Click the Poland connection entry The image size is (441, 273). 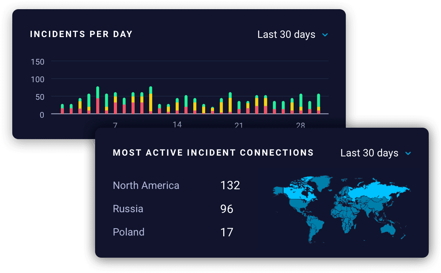coord(129,232)
